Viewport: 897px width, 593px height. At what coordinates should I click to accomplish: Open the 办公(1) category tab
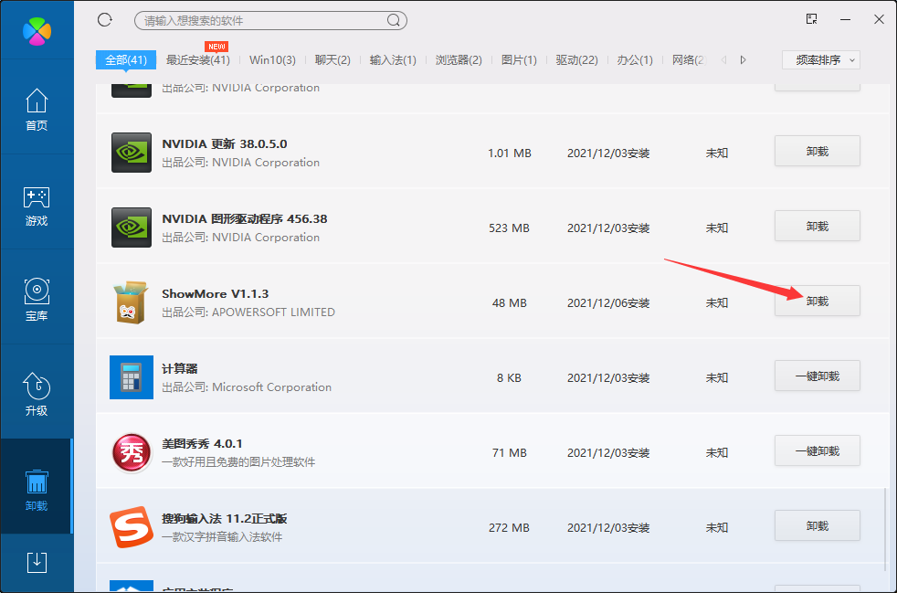(635, 59)
